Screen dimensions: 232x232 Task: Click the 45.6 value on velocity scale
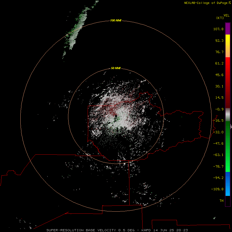pyautogui.click(x=219, y=75)
